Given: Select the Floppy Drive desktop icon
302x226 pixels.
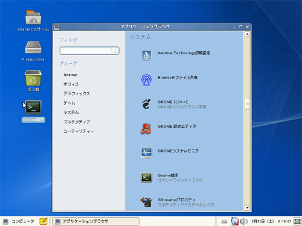Looking at the screenshot, I should tap(33, 48).
